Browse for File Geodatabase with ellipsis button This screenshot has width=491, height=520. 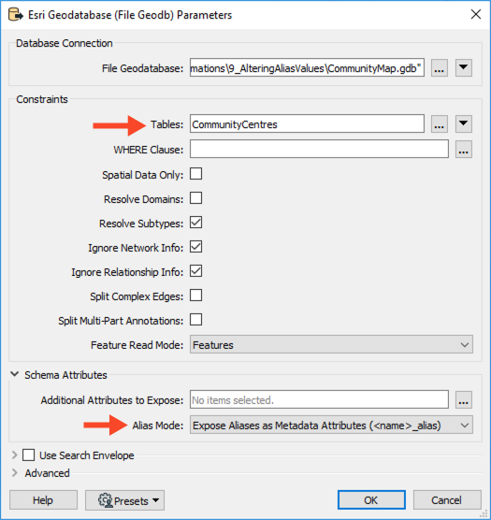[x=439, y=68]
